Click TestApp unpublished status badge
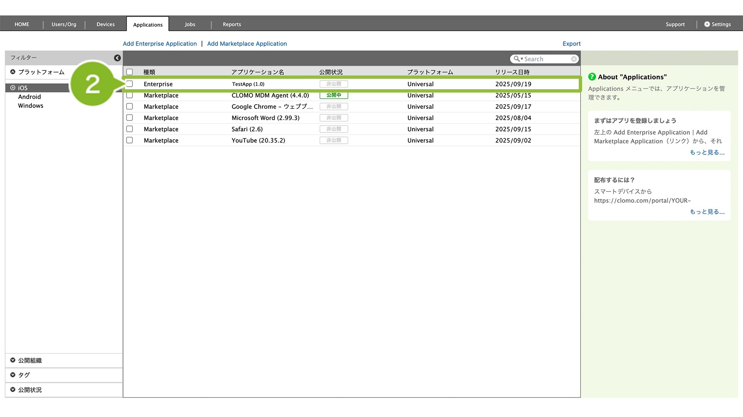The width and height of the screenshot is (743, 417). [x=333, y=84]
